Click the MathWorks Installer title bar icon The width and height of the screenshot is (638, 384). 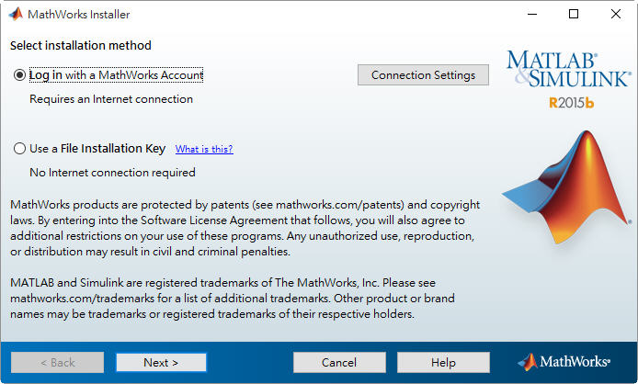[16, 14]
